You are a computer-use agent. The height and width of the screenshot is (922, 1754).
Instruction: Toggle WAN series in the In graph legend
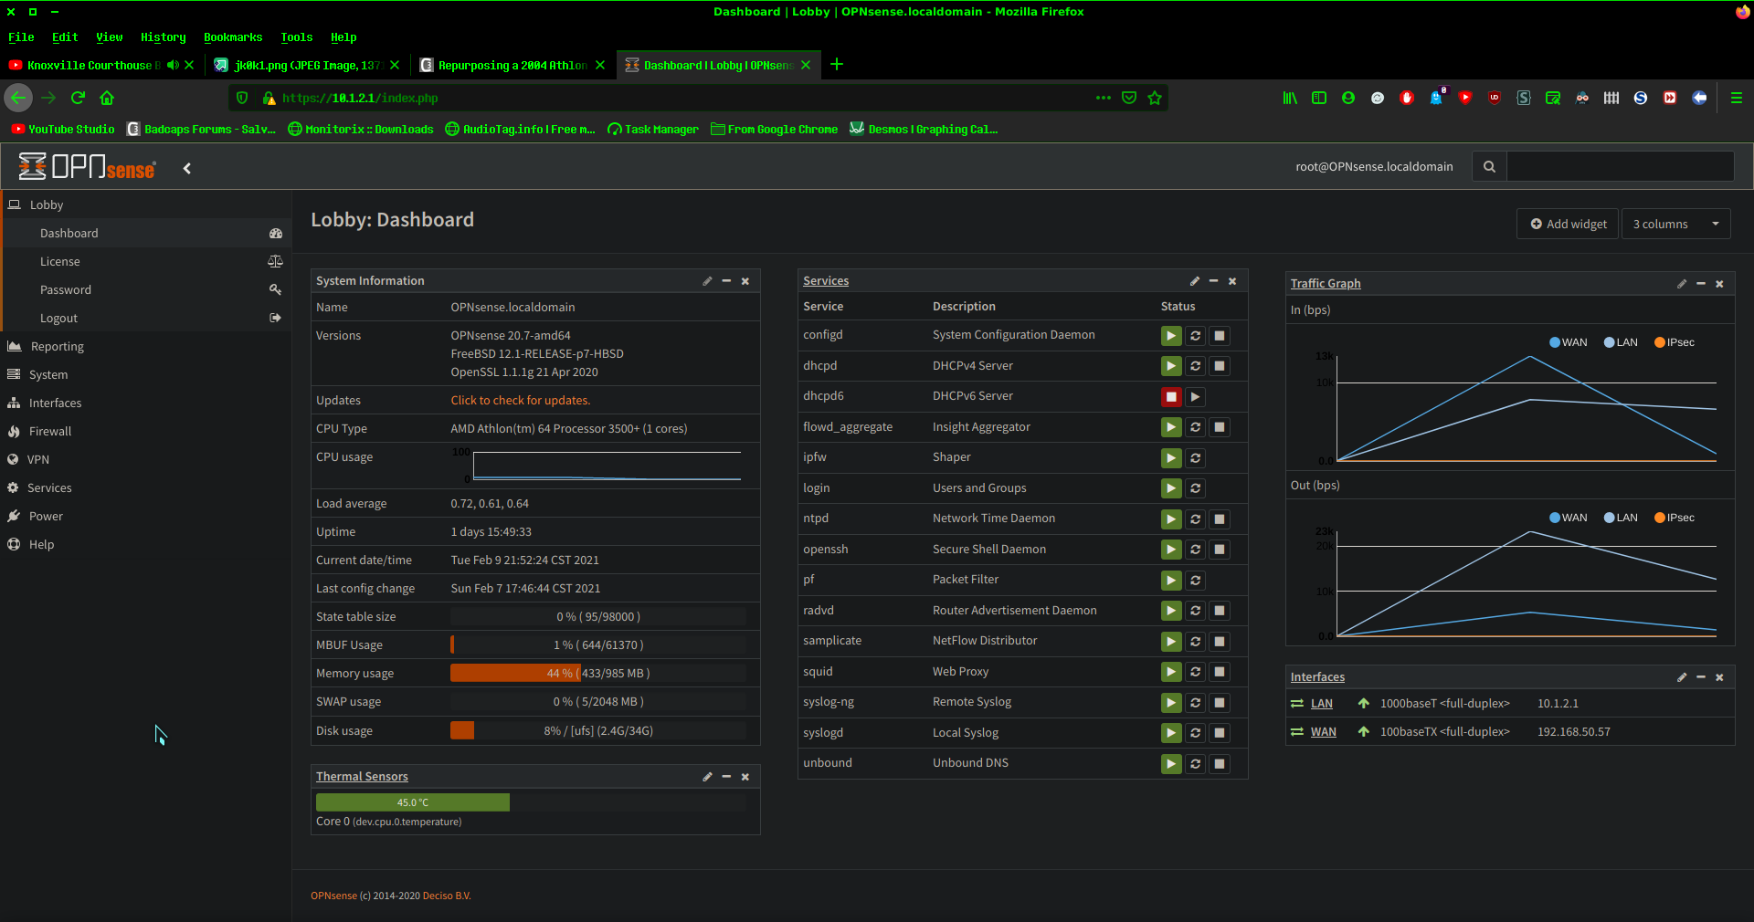pos(1568,342)
